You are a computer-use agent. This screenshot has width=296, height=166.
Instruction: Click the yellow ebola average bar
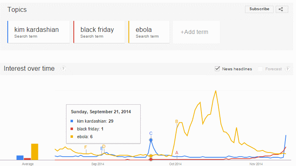pos(35,152)
